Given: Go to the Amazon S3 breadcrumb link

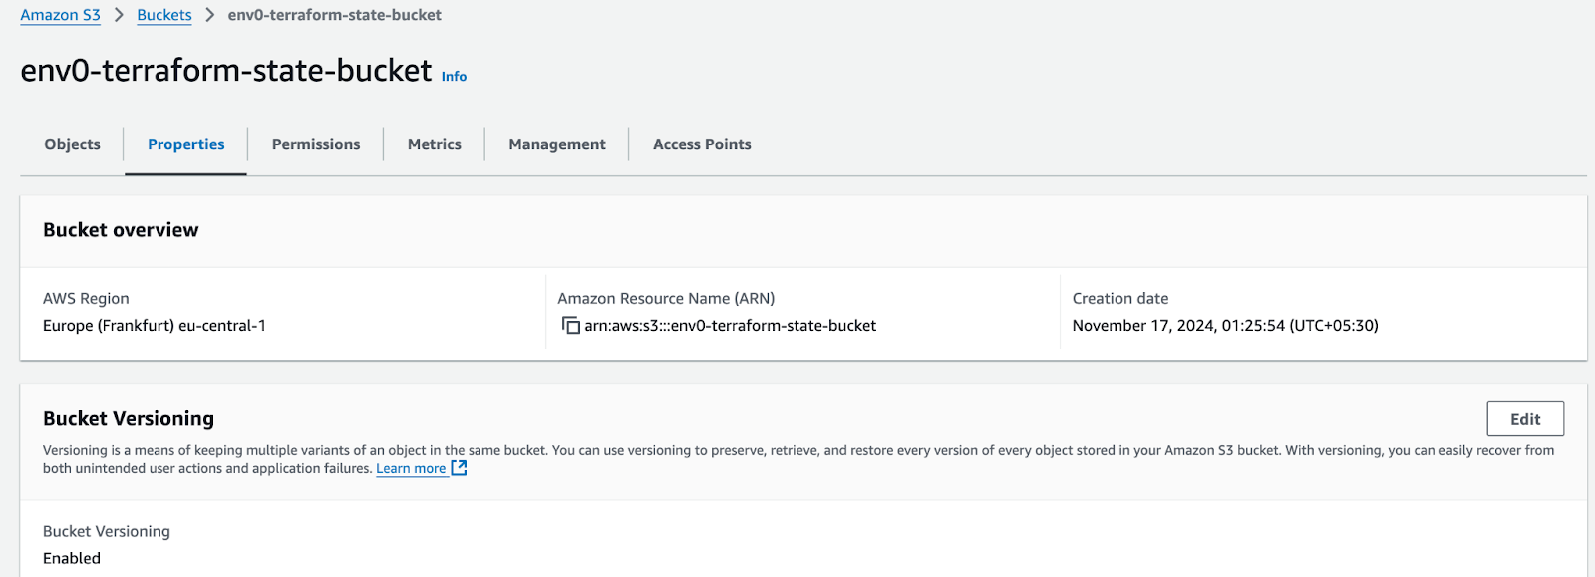Looking at the screenshot, I should point(61,15).
